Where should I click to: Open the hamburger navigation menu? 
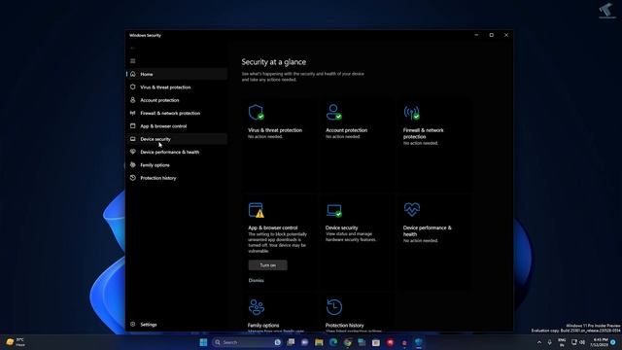(x=133, y=61)
